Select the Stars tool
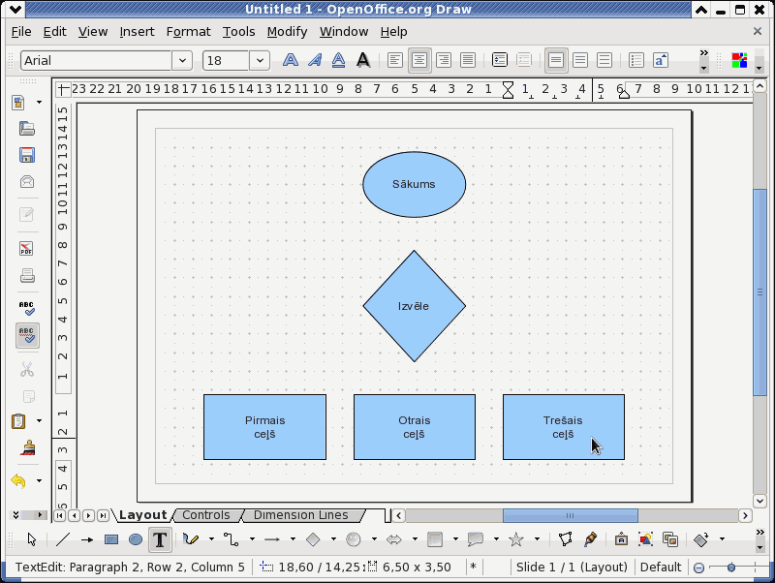 (x=516, y=539)
